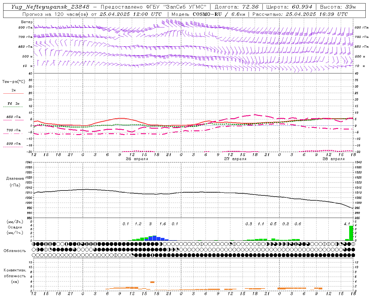Screen dimensions: 370x296
Task: Click the precipitation value '0.2'
Action: coord(286,224)
